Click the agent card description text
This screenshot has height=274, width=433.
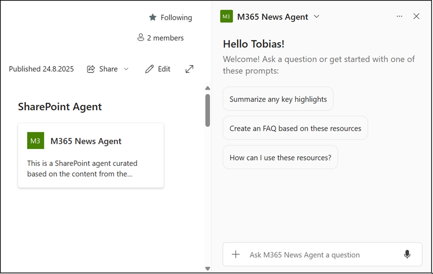pyautogui.click(x=82, y=169)
